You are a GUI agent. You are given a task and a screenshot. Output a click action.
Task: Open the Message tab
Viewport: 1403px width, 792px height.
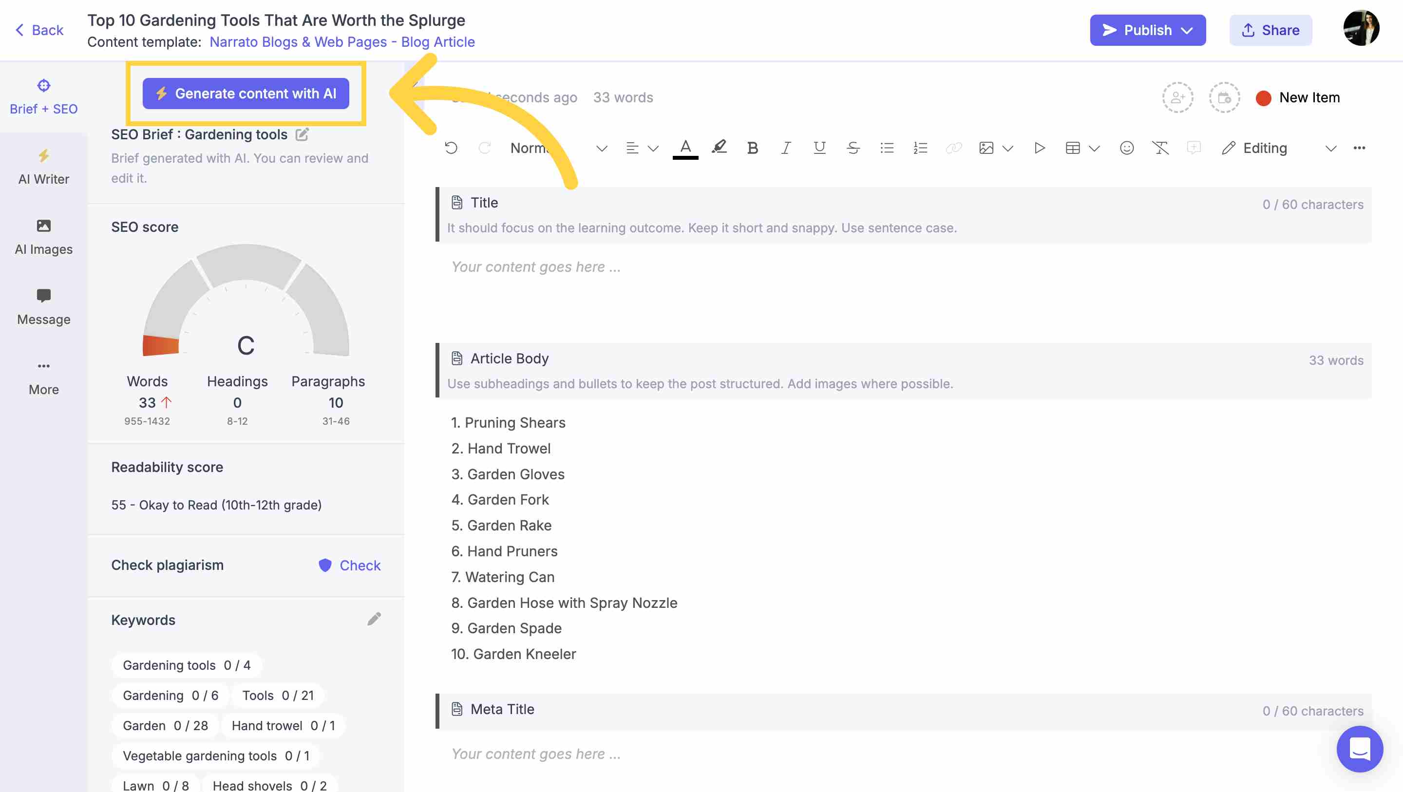[43, 307]
